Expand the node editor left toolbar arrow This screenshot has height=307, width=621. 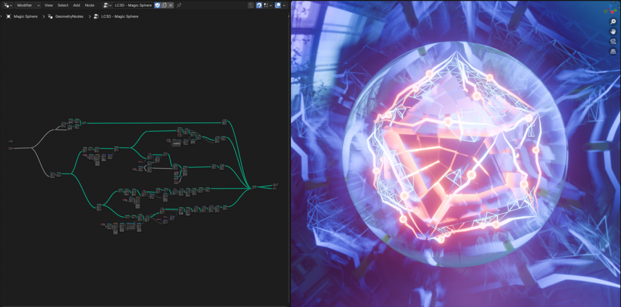(1, 16)
